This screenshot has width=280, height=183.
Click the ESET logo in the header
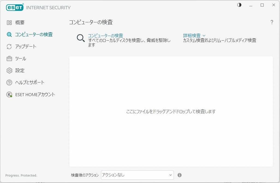point(15,8)
